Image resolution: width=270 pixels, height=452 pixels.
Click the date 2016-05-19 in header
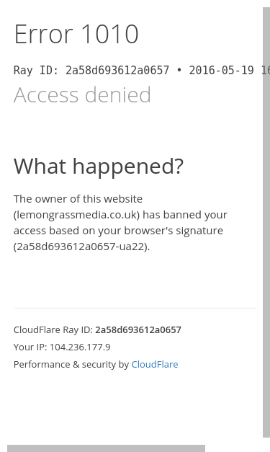(x=221, y=71)
